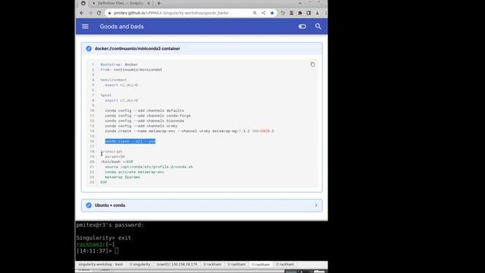The height and width of the screenshot is (273, 485).
Task: Open the tab search dropdown arrow
Action: [300, 3]
